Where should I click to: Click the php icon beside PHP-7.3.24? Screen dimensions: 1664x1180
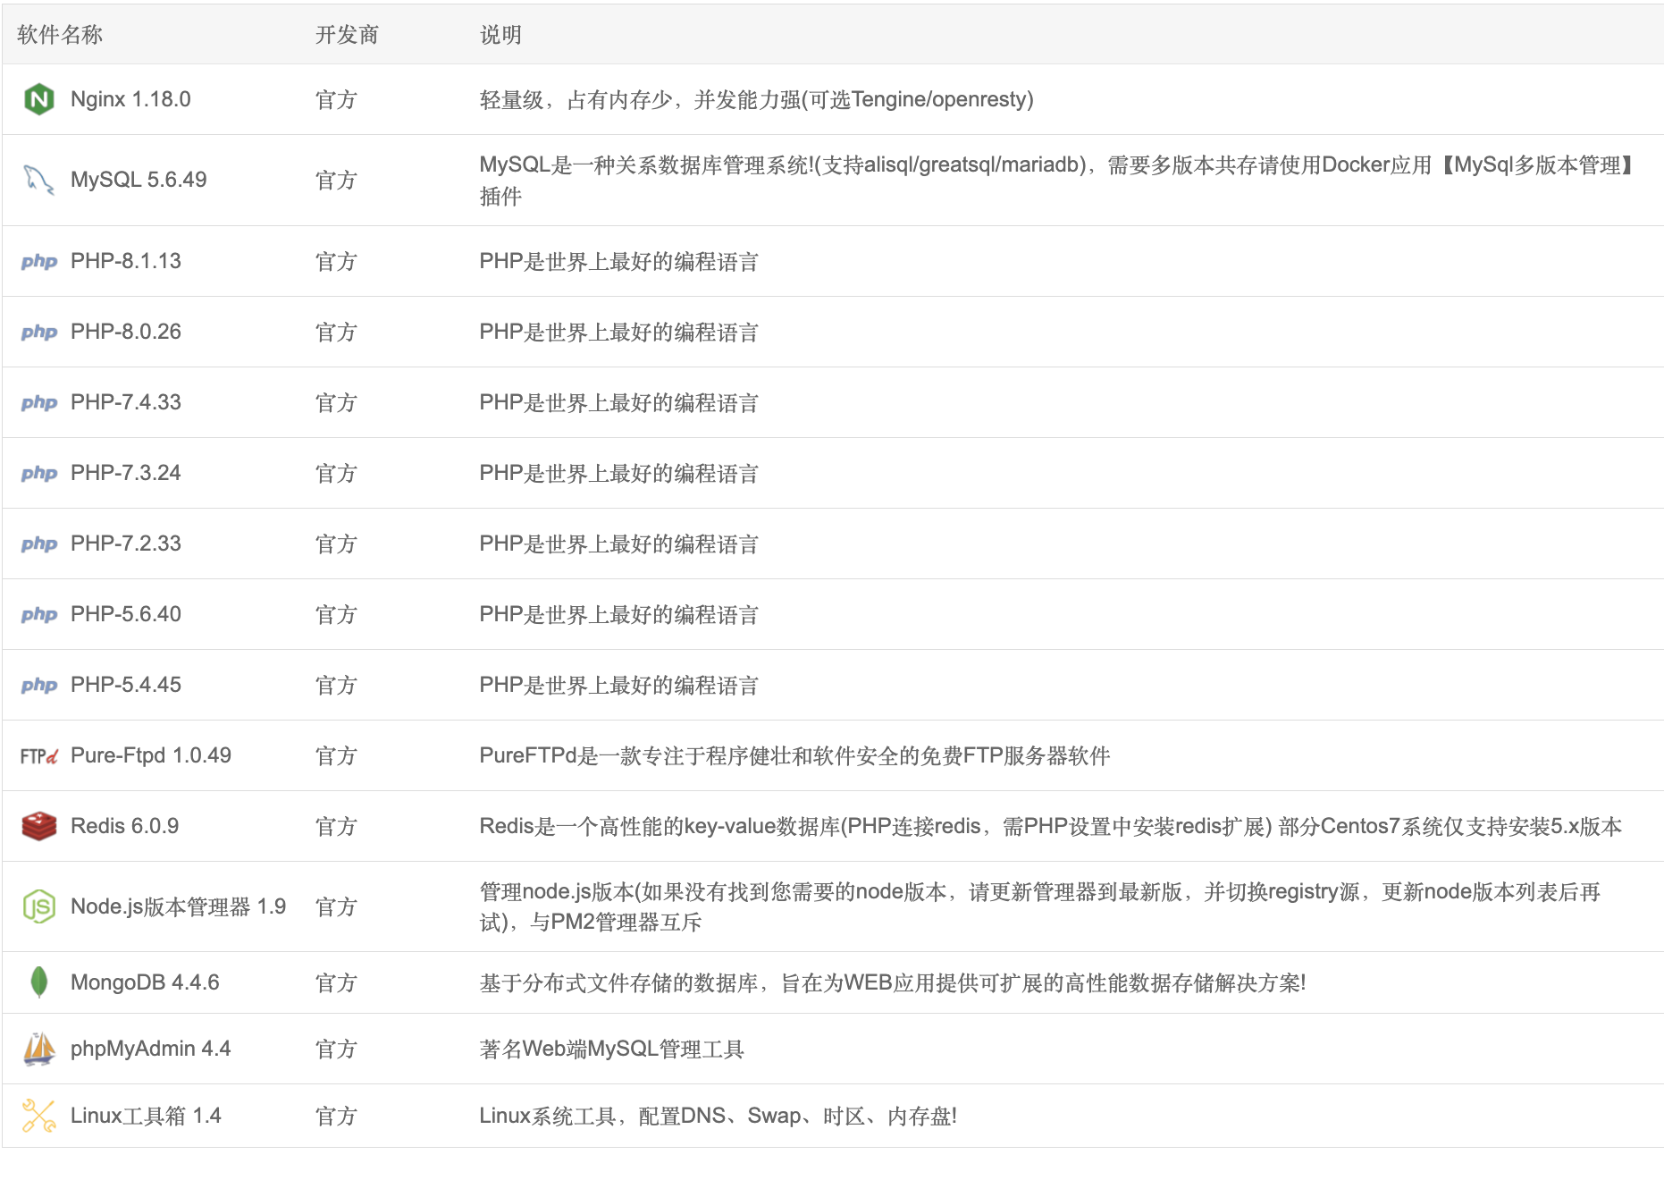tap(38, 473)
